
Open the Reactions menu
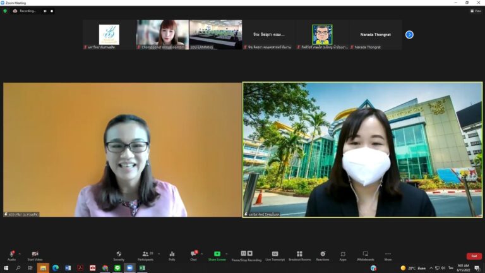[323, 255]
